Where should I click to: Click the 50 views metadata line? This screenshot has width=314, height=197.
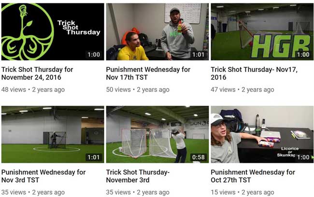click(138, 90)
